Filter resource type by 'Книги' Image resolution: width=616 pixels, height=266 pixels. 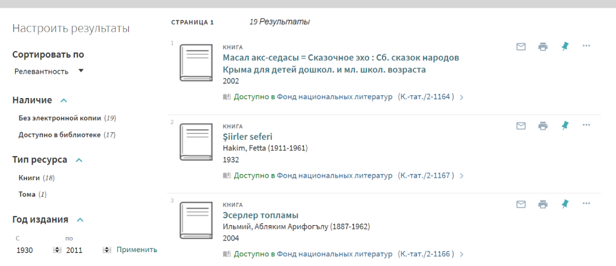point(29,178)
